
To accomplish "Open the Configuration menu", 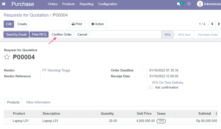I will pyautogui.click(x=108, y=4).
